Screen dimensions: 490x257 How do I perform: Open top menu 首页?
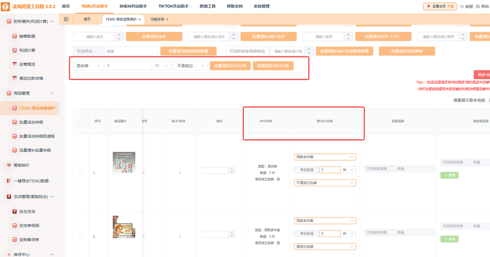click(x=66, y=7)
